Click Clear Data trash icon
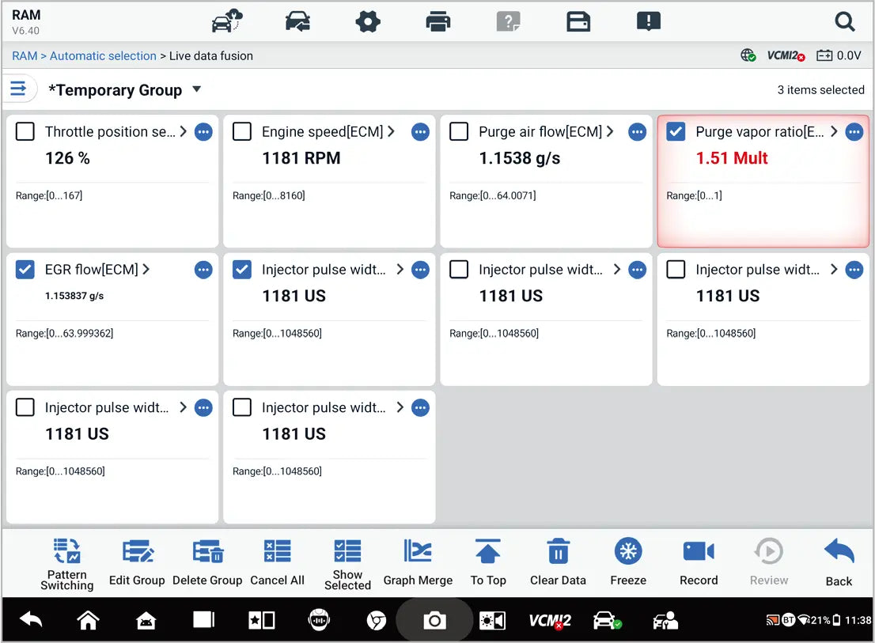 tap(559, 552)
